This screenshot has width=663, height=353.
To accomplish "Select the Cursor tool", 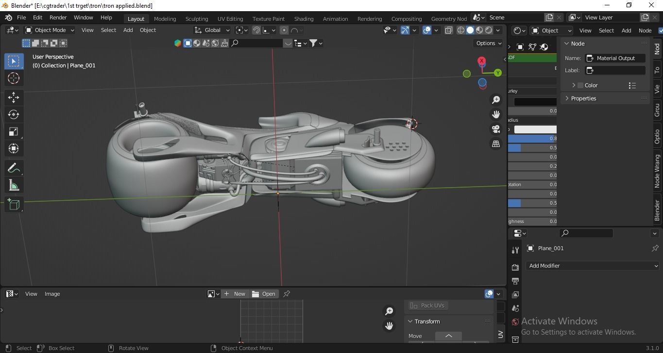I will [x=14, y=78].
